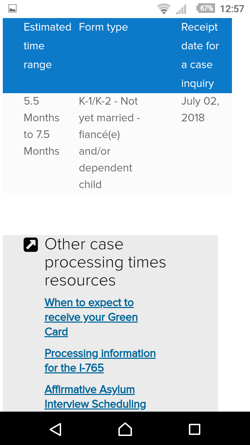This screenshot has height=445, width=250.
Task: Tap the battery 67% indicator
Action: (x=206, y=8)
